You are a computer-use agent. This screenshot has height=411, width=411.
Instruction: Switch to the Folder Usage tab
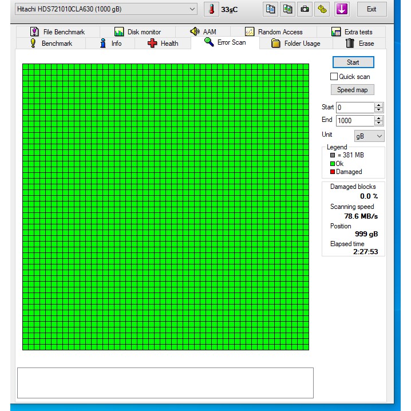(x=295, y=44)
